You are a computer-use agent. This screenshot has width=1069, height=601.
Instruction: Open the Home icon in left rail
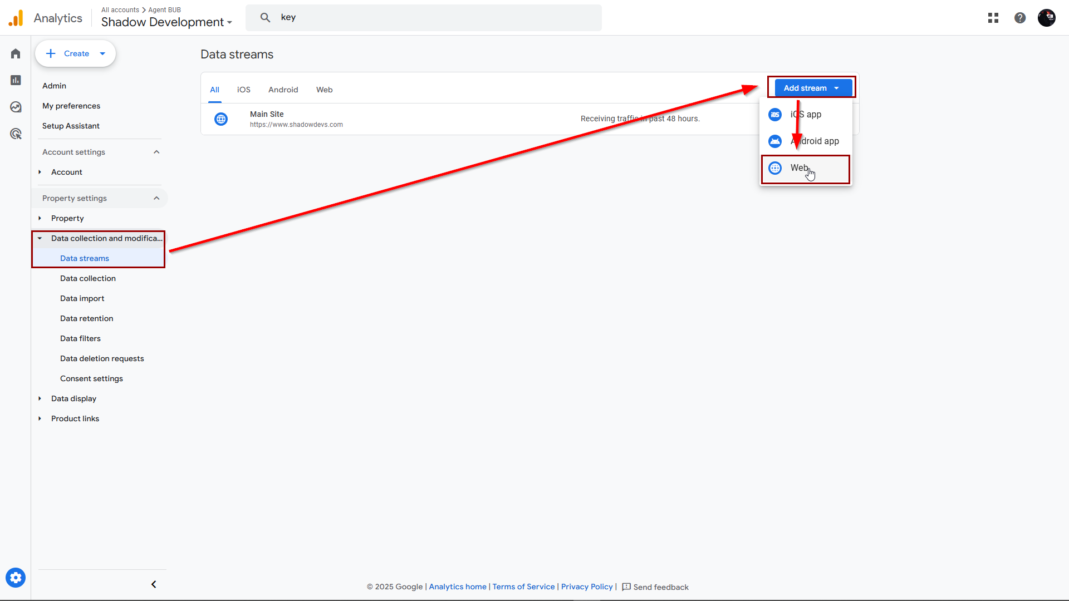pos(16,53)
